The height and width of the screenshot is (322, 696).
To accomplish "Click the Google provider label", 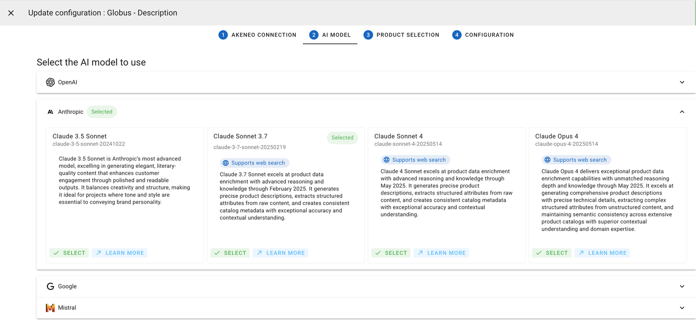I will point(67,286).
